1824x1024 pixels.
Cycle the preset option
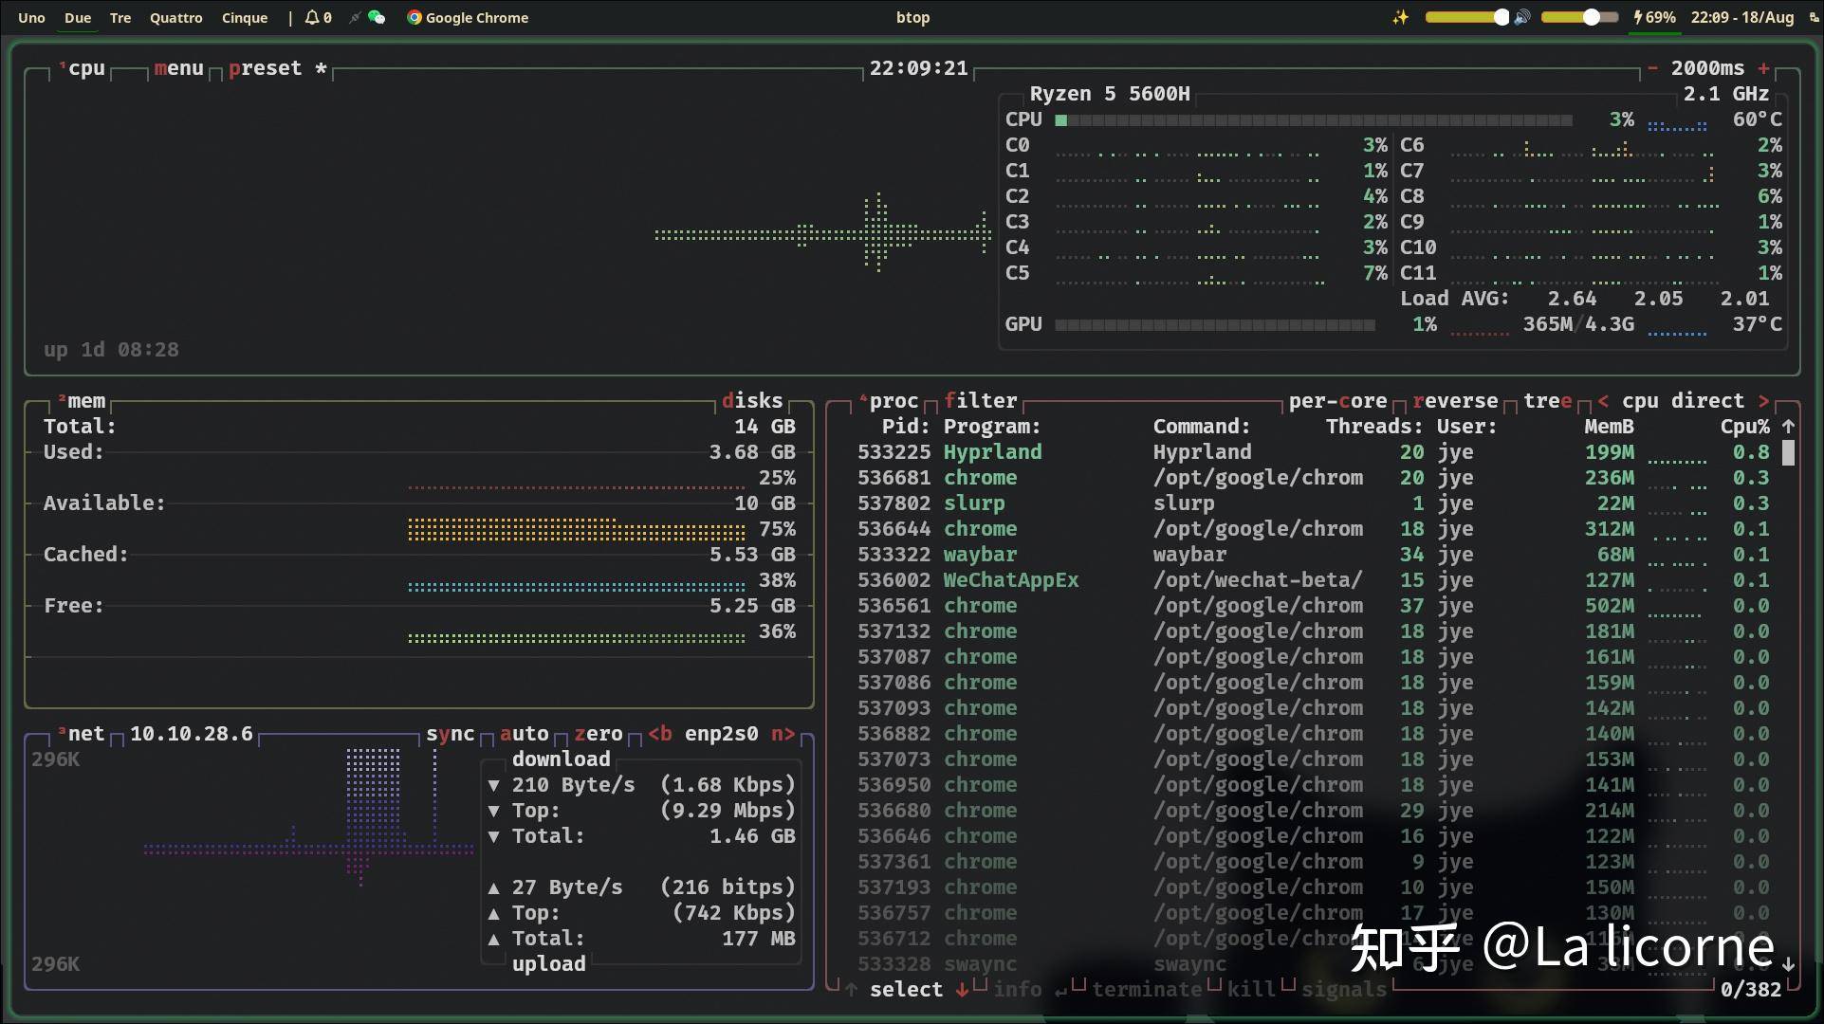(x=277, y=68)
